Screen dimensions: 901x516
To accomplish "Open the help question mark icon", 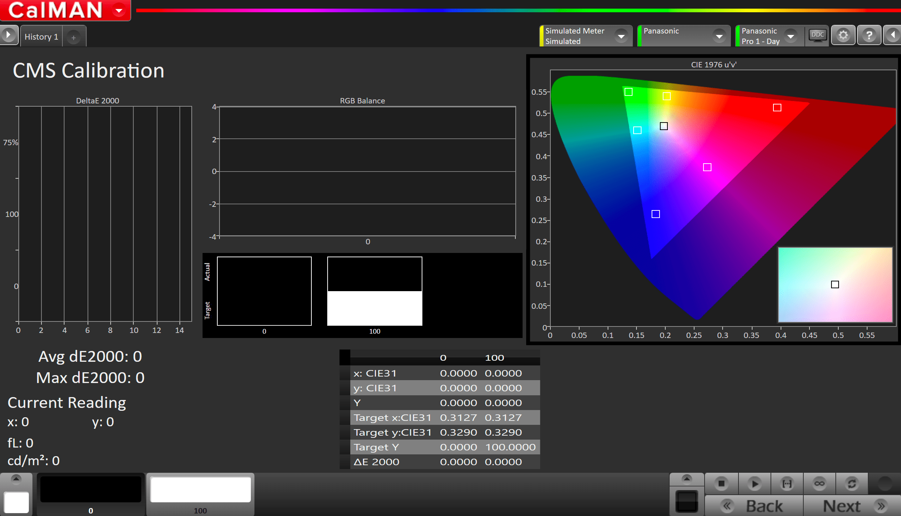I will pyautogui.click(x=869, y=35).
